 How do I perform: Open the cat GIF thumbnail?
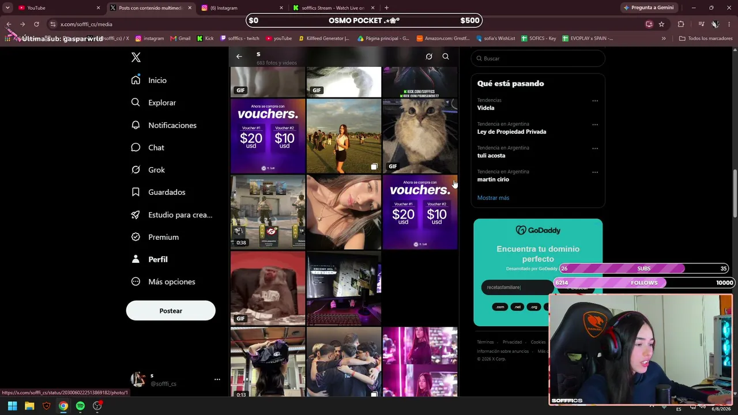[420, 136]
